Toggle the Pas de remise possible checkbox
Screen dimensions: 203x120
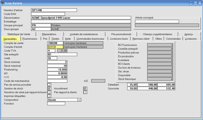[x=49, y=85]
